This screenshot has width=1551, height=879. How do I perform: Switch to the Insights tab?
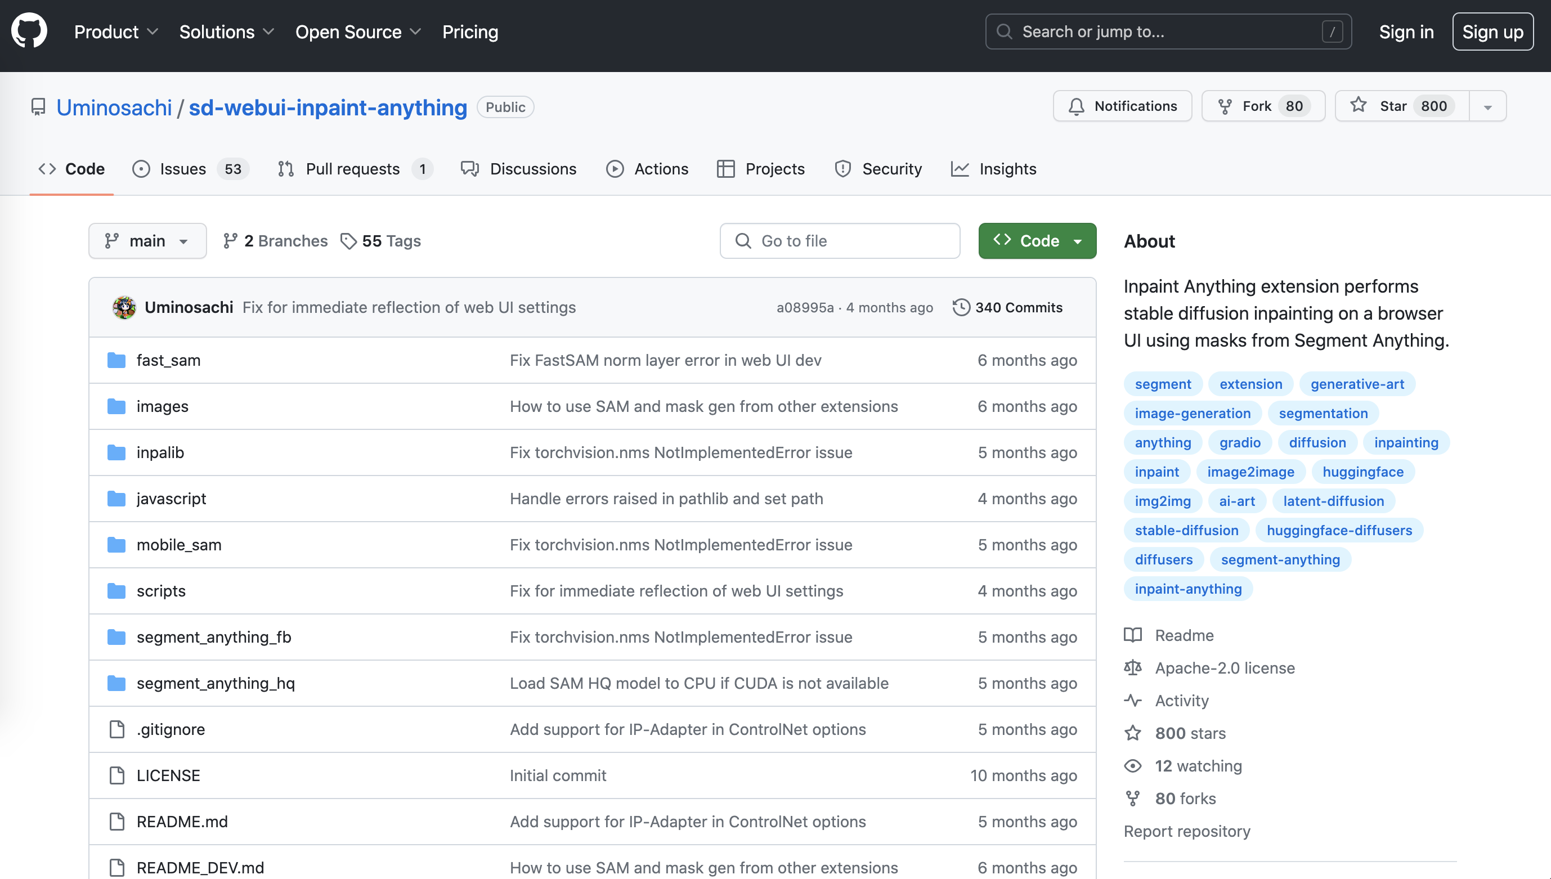point(993,168)
